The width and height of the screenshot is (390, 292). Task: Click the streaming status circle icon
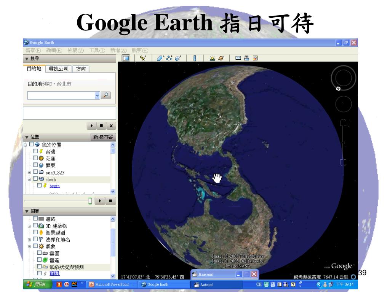coord(353,276)
